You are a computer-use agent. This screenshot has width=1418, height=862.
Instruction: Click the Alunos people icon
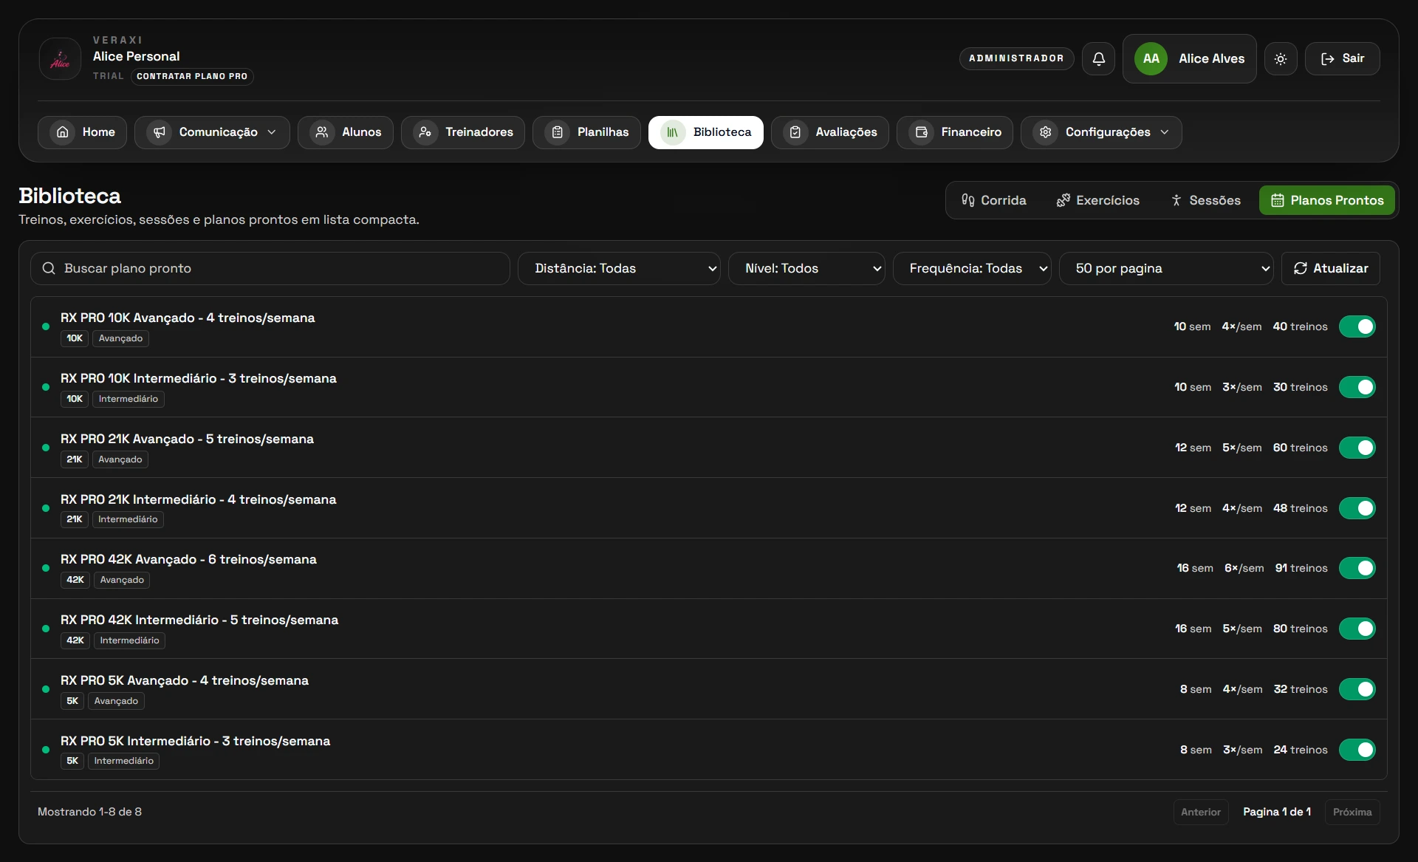[322, 132]
